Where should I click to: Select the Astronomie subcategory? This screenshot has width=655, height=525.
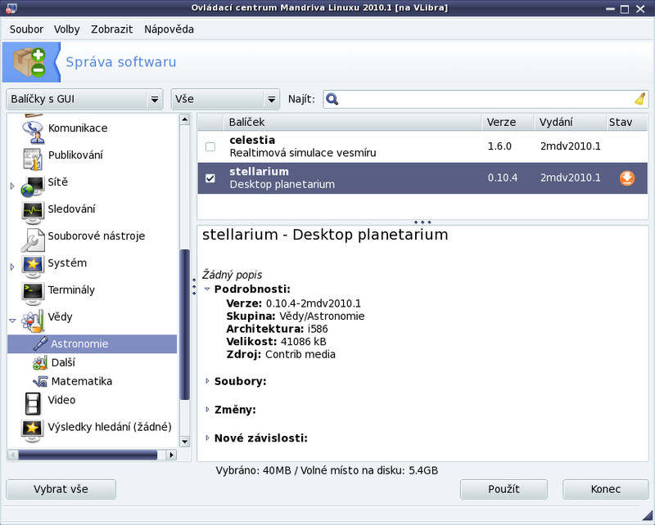click(92, 344)
